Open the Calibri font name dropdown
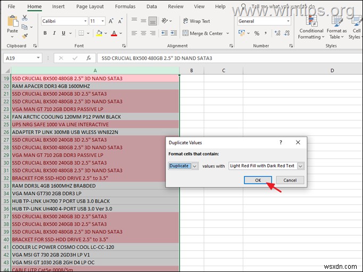Viewport: 363px width, 272px height. [x=85, y=21]
